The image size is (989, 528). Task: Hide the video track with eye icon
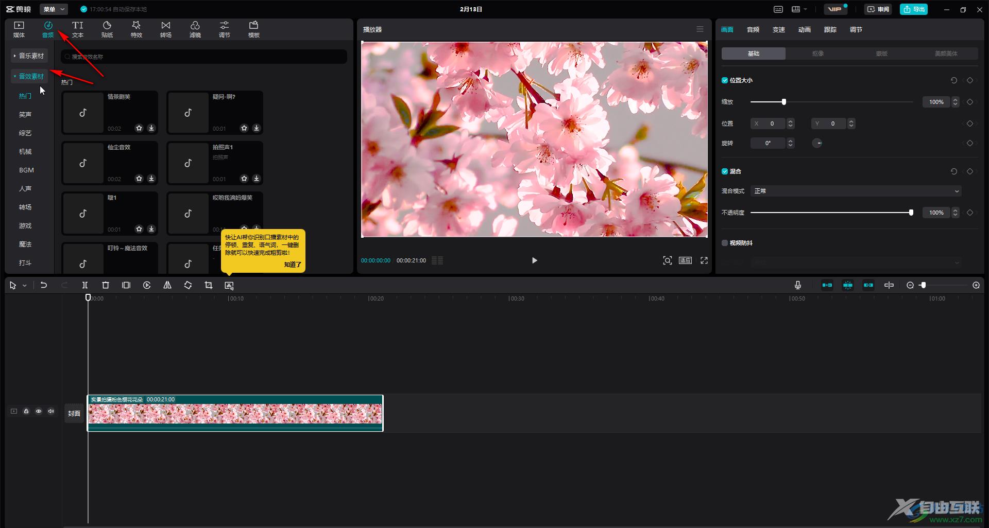coord(39,411)
